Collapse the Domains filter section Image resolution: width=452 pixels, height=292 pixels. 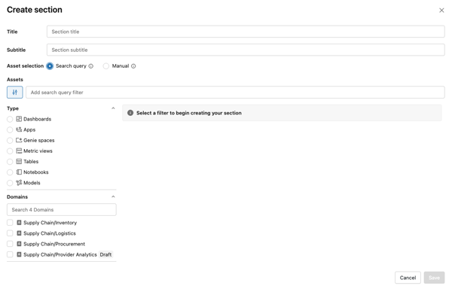pos(113,196)
